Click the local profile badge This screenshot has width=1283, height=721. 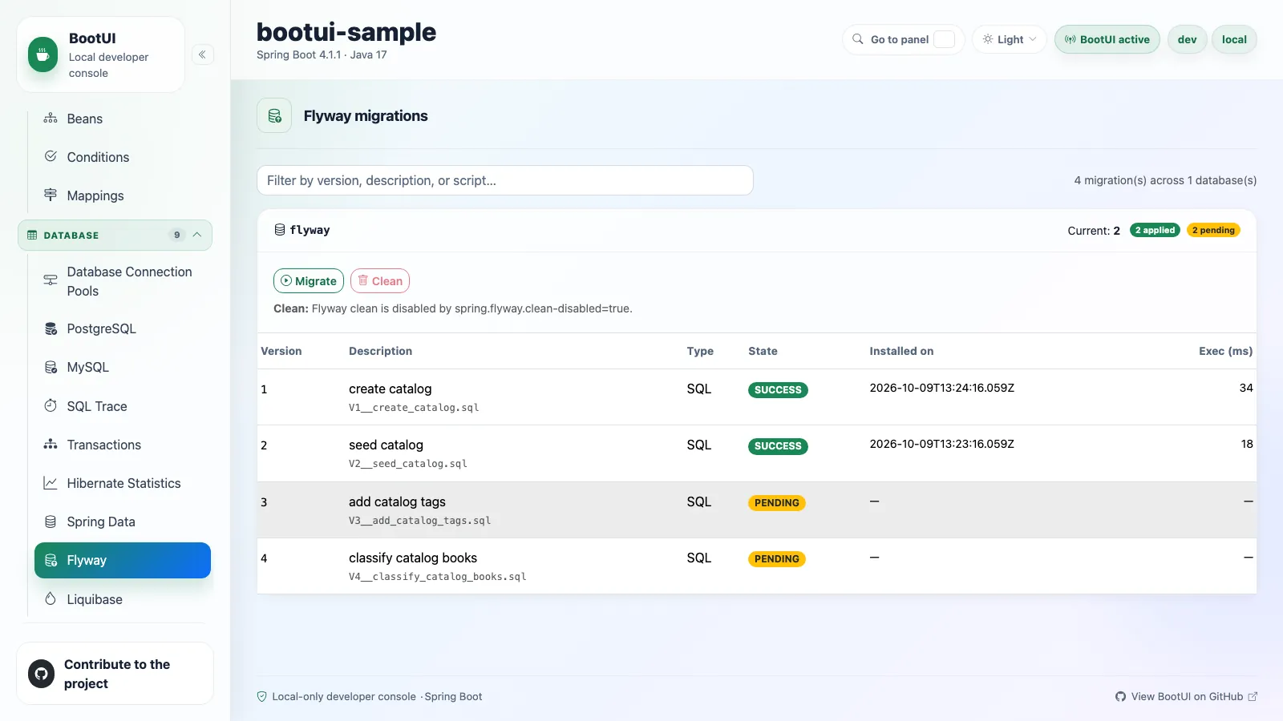click(x=1234, y=39)
